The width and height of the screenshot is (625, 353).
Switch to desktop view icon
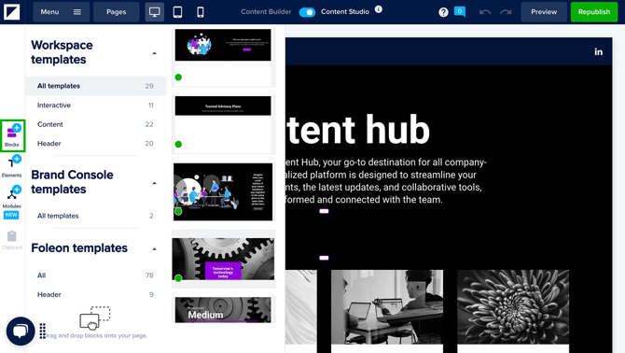(x=154, y=12)
